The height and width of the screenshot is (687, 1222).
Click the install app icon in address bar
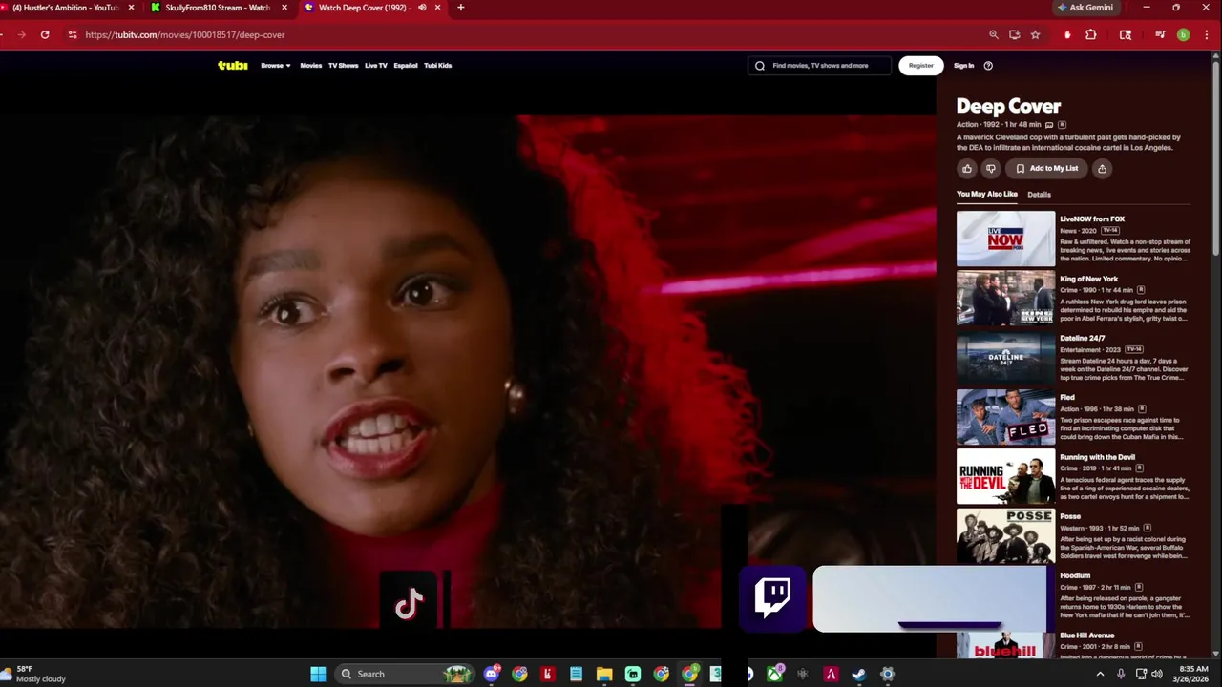click(1014, 34)
